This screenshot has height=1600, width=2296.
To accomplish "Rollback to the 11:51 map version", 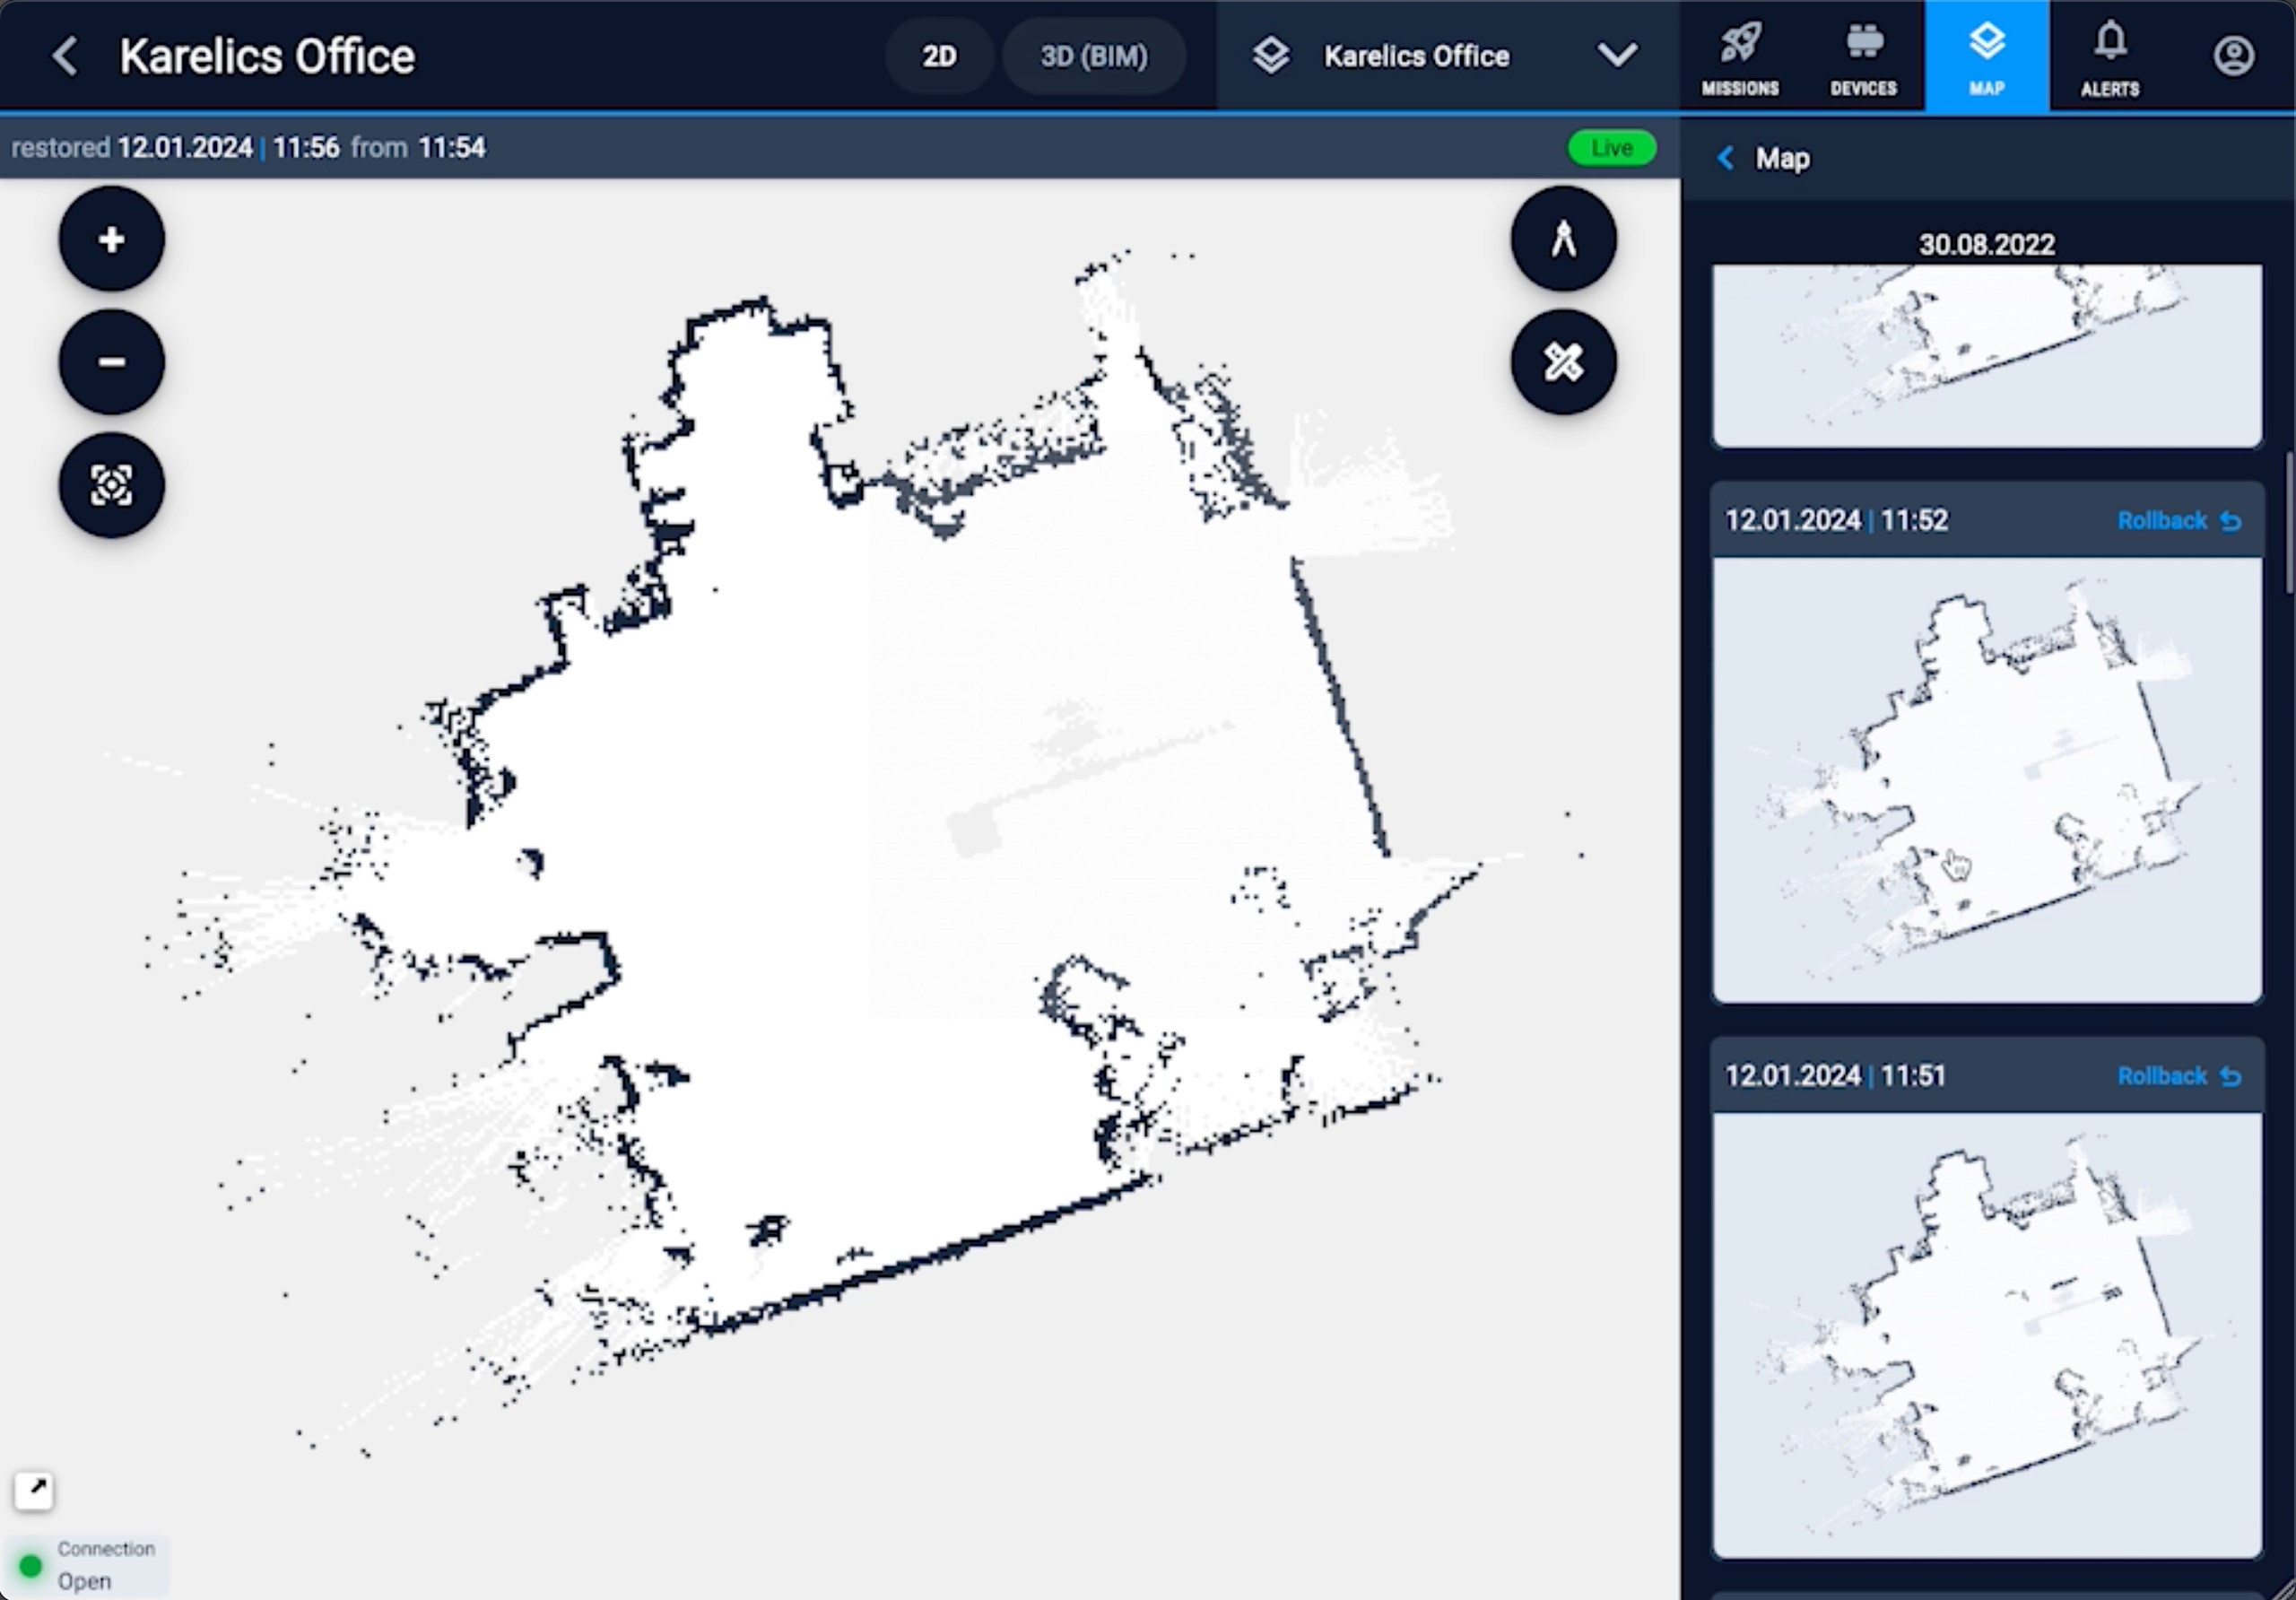I will coord(2179,1076).
